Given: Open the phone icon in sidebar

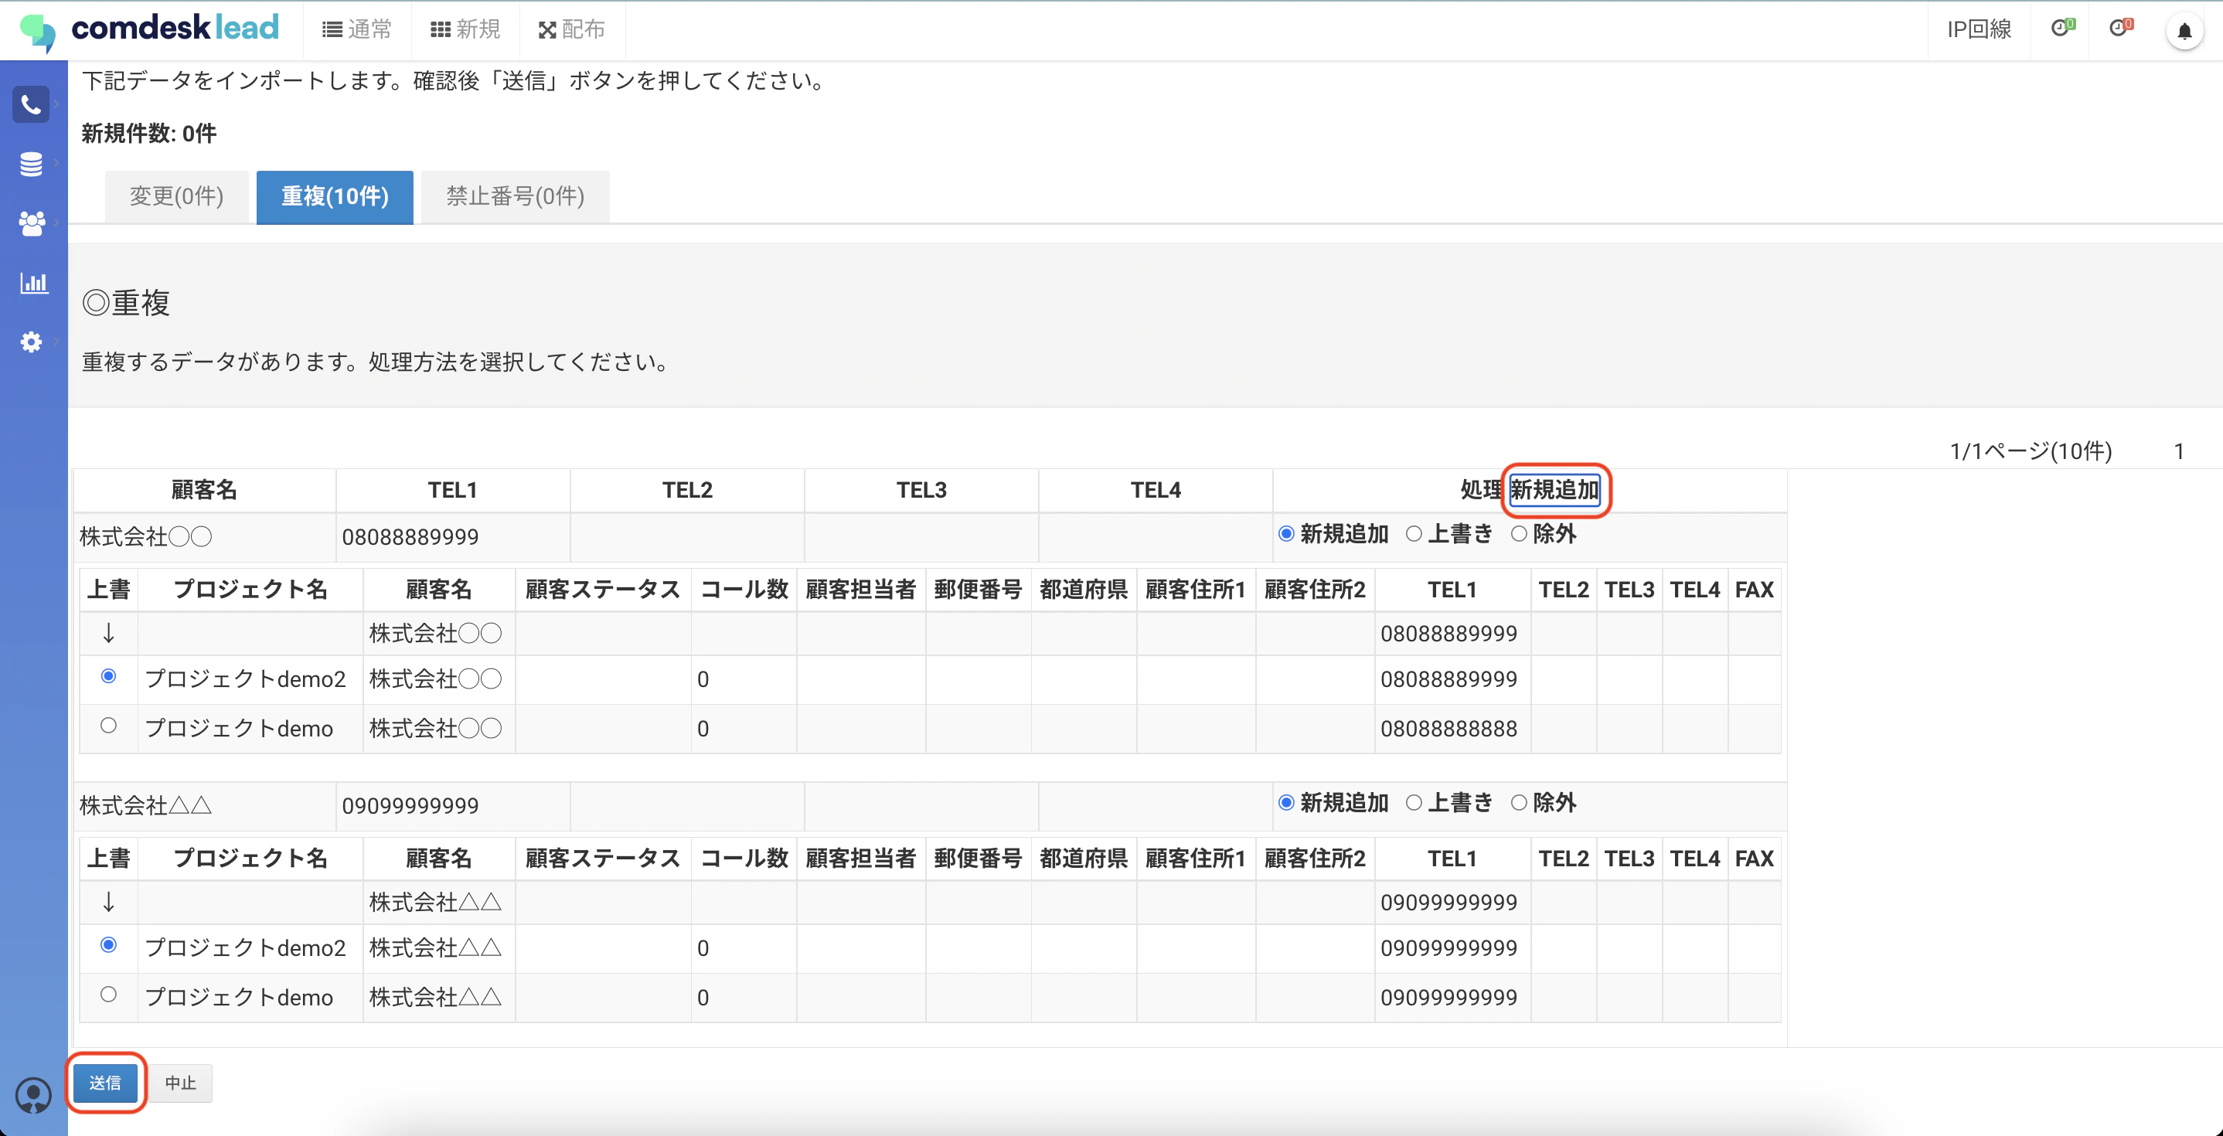Looking at the screenshot, I should [31, 105].
